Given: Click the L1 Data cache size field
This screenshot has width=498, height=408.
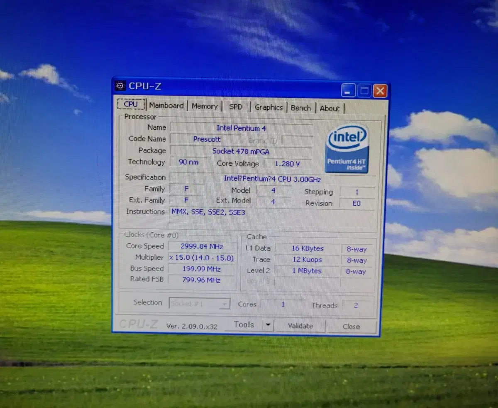Looking at the screenshot, I should pyautogui.click(x=308, y=248).
